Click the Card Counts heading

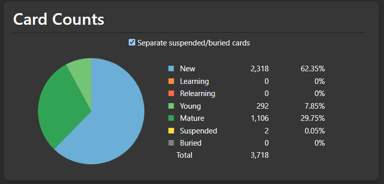59,19
